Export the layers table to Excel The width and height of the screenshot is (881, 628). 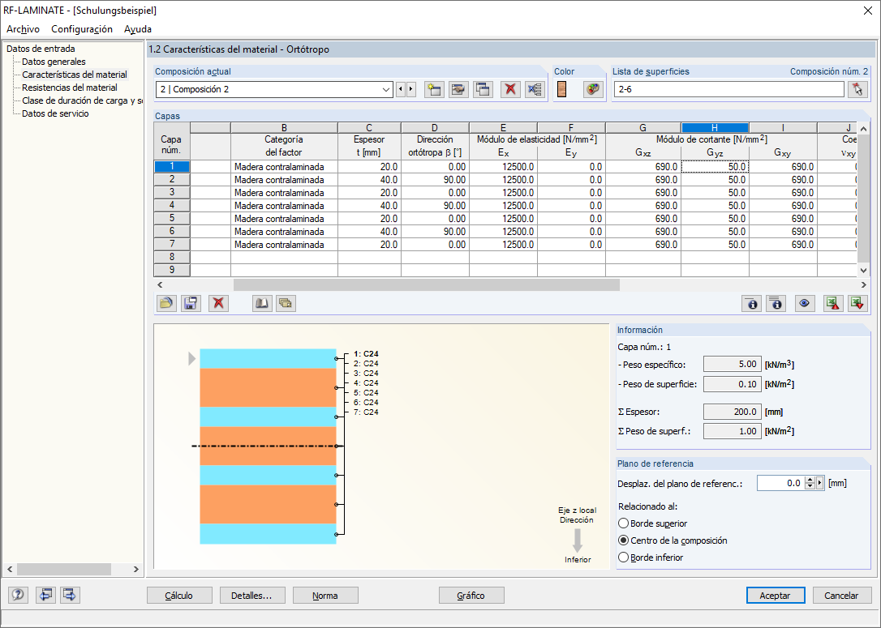click(833, 302)
